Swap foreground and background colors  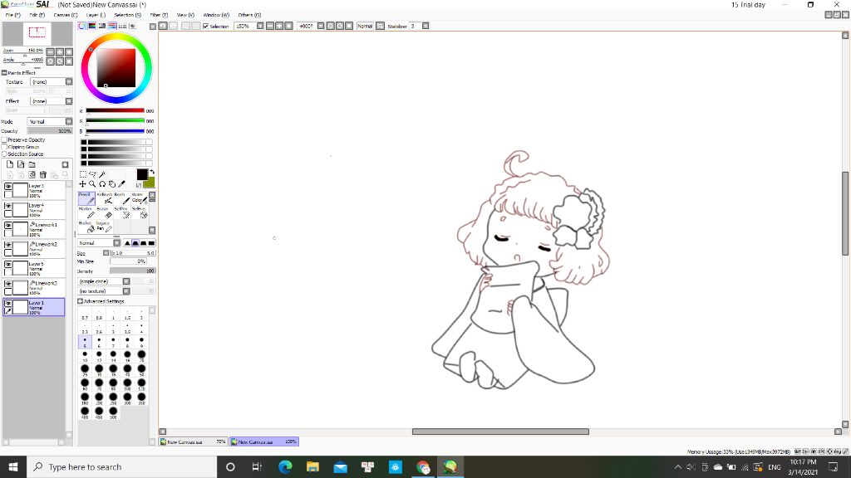click(x=152, y=172)
